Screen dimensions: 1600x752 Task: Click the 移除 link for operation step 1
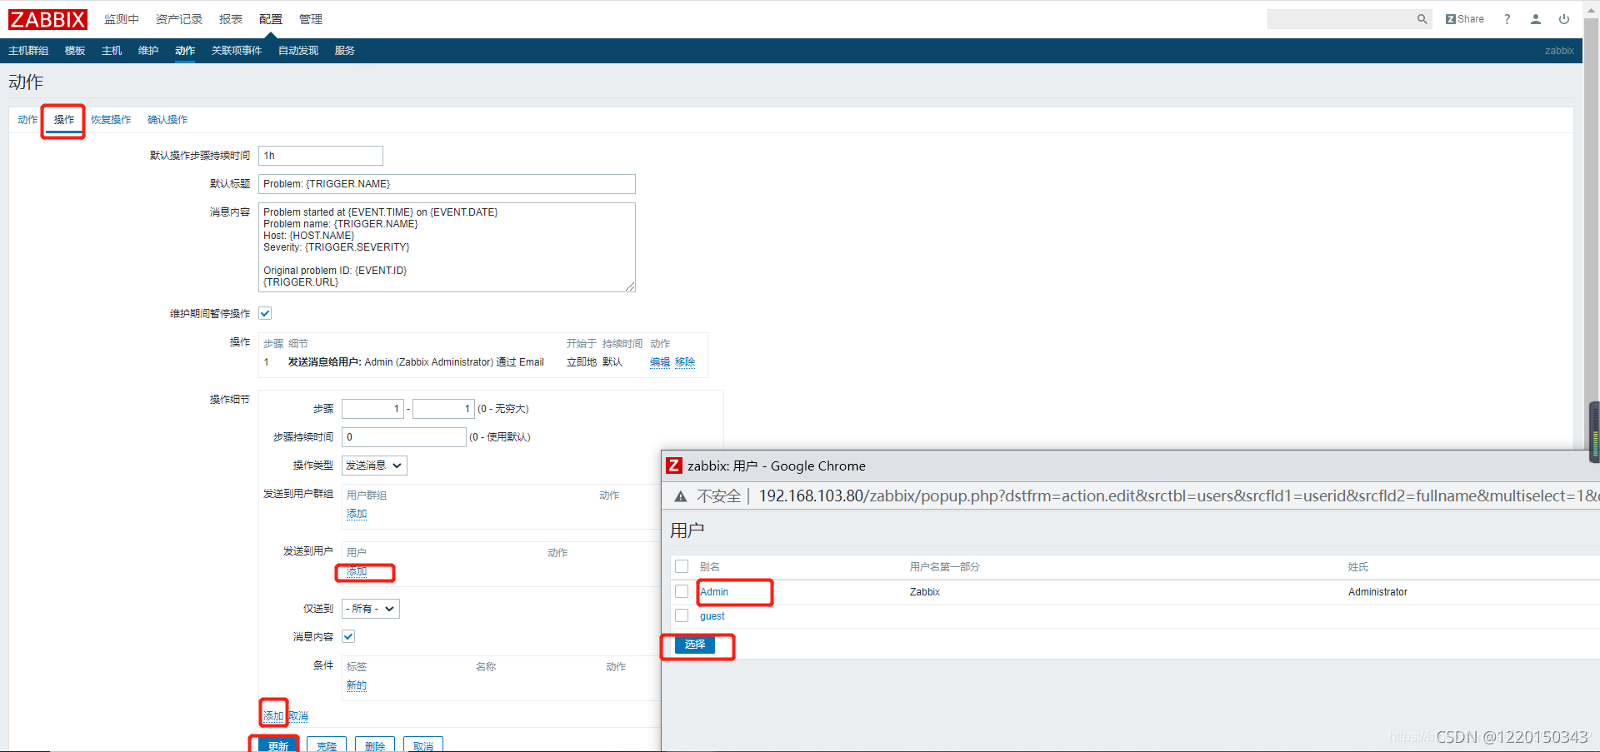click(x=685, y=362)
